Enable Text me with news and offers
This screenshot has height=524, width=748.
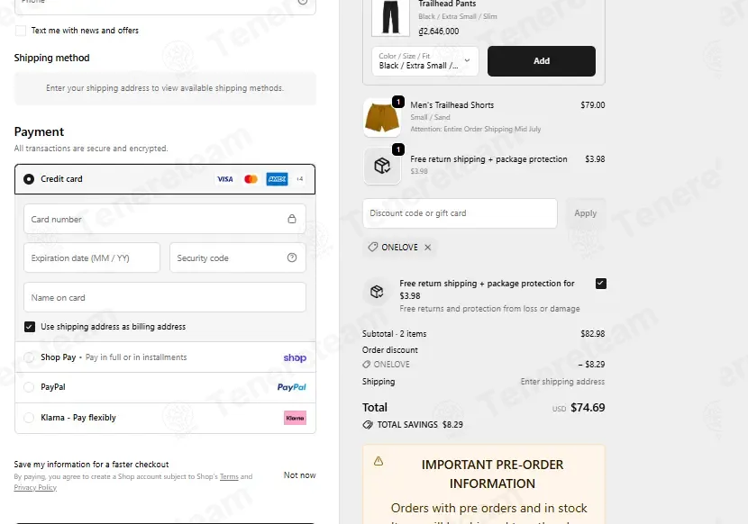(x=21, y=31)
